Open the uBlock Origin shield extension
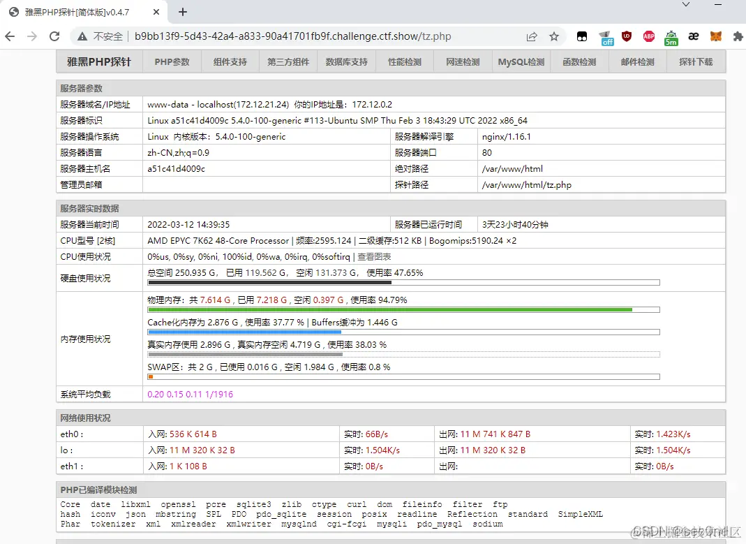The height and width of the screenshot is (544, 746). (627, 36)
